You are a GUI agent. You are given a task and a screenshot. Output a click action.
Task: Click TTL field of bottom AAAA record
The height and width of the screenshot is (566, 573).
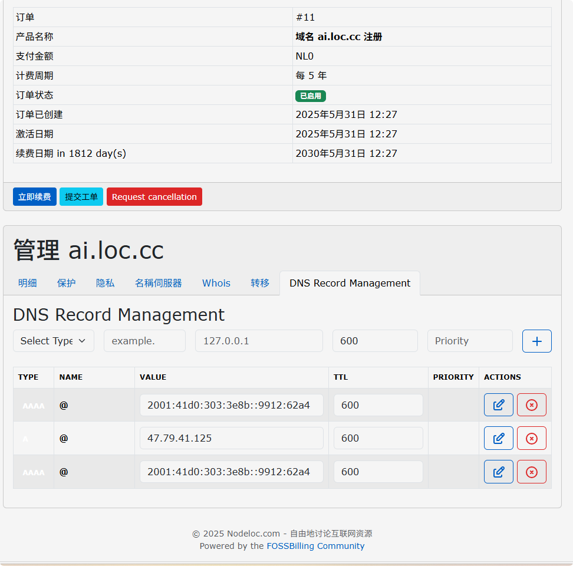378,472
